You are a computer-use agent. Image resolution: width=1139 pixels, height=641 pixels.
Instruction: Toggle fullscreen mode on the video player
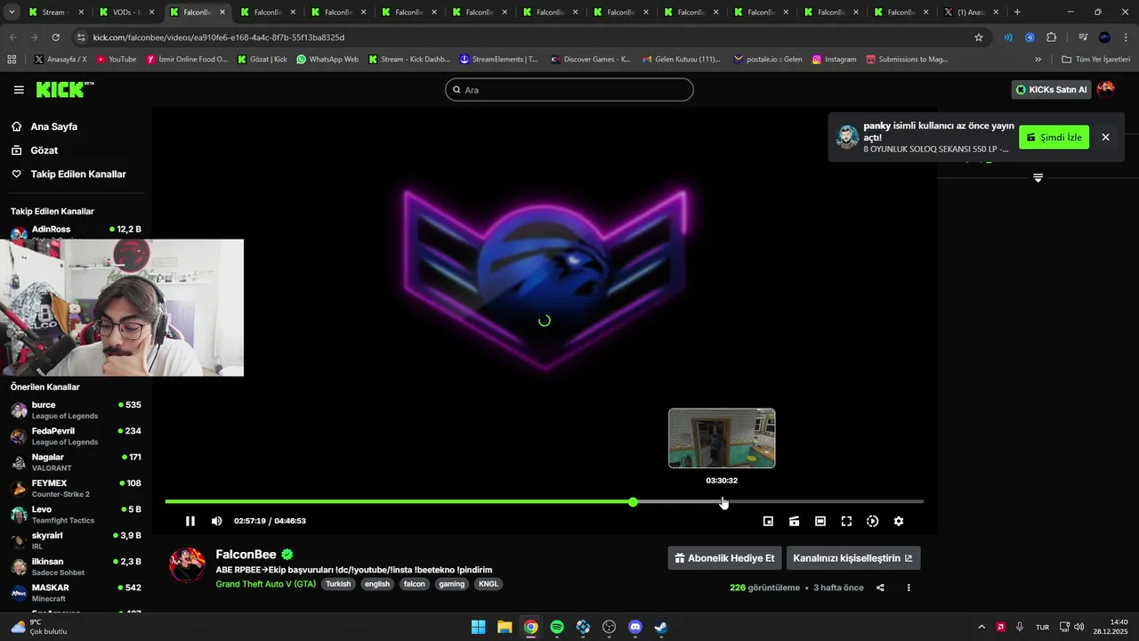[846, 521]
